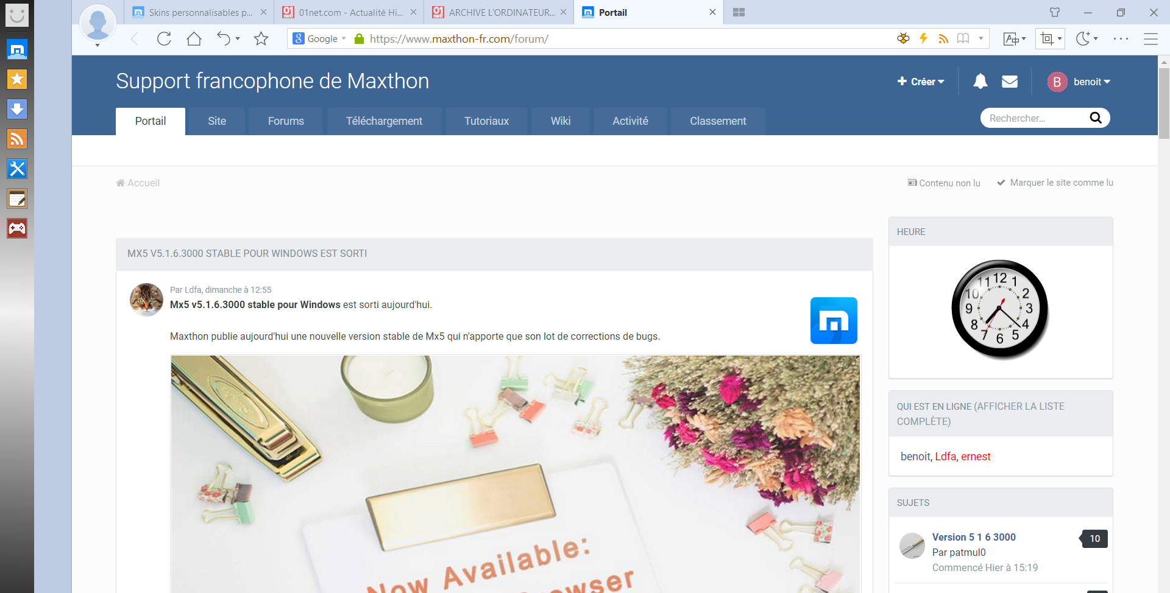Open the hamburger main menu
This screenshot has width=1170, height=593.
1150,39
